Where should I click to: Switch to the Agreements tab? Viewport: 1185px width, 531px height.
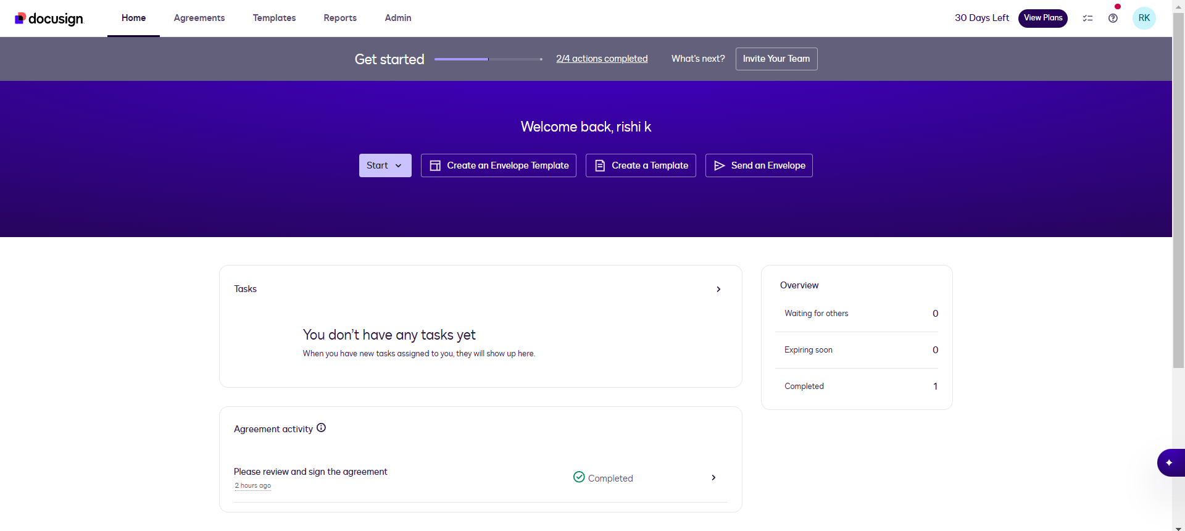199,18
